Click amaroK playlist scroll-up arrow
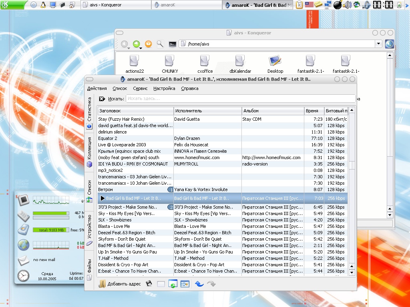The image size is (410, 307). coord(352,110)
